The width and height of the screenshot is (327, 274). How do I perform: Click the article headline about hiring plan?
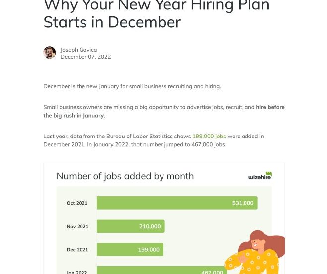[157, 13]
